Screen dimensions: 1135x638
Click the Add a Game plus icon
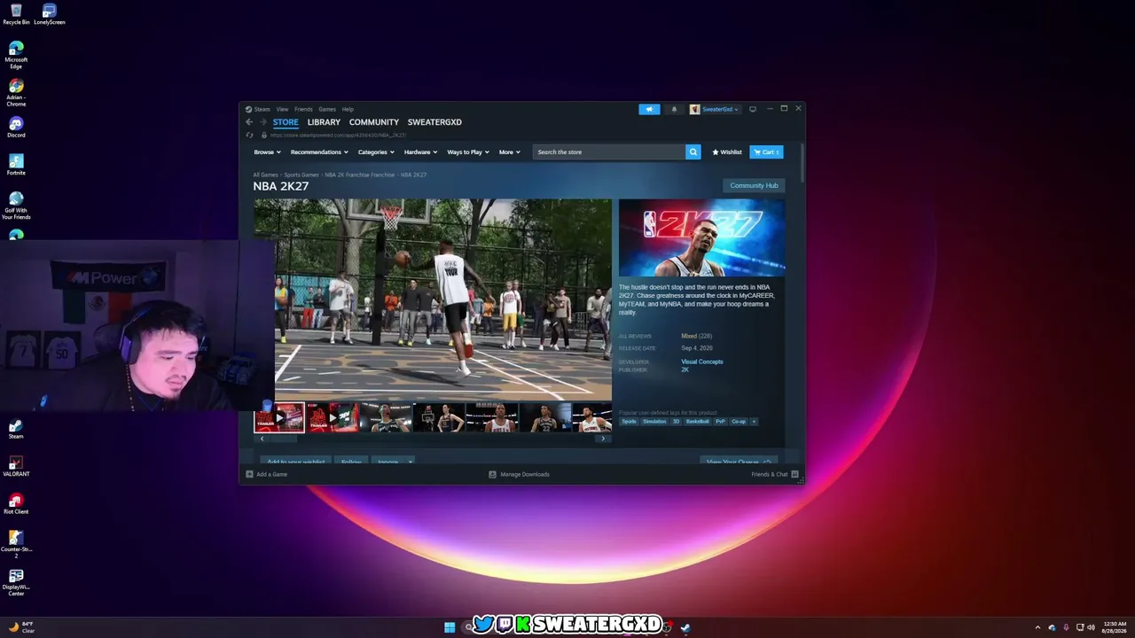tap(249, 474)
